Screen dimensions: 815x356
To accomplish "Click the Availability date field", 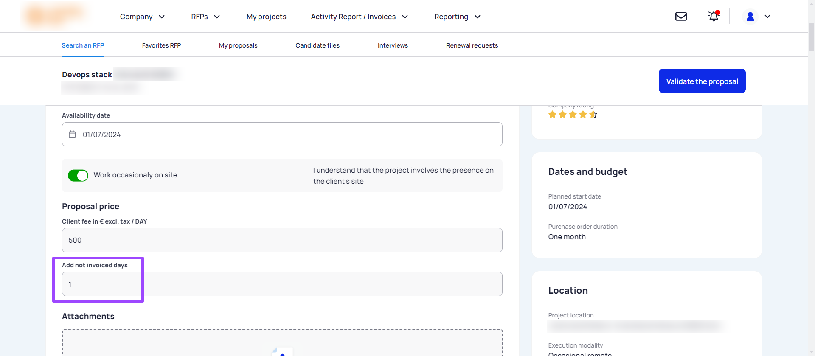I will (x=282, y=135).
